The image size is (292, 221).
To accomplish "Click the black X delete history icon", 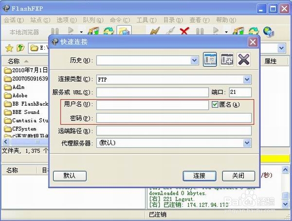I will pos(244,59).
